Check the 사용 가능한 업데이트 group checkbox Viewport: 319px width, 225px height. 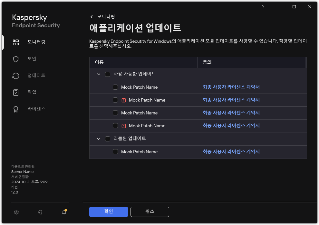pos(107,74)
